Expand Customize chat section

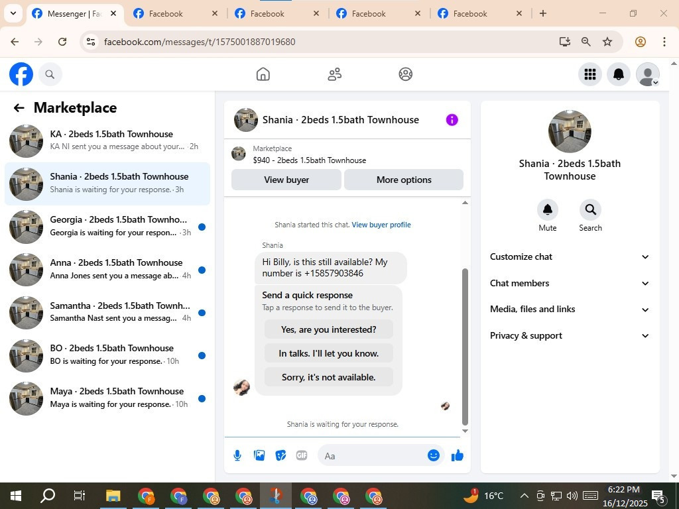(x=570, y=257)
